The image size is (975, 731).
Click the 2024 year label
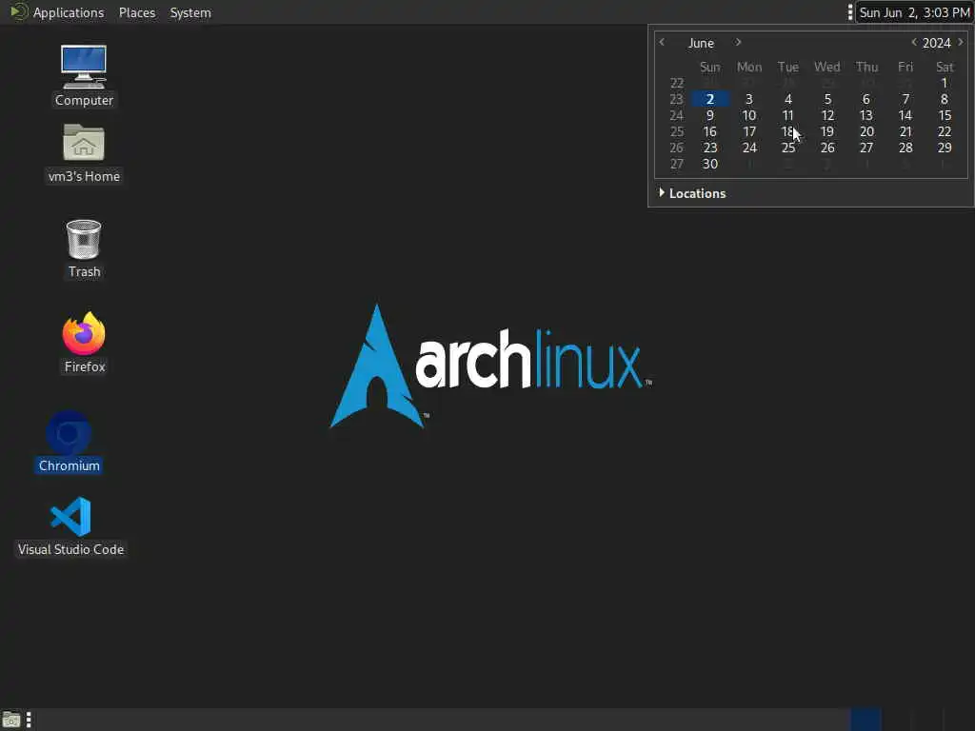point(937,43)
